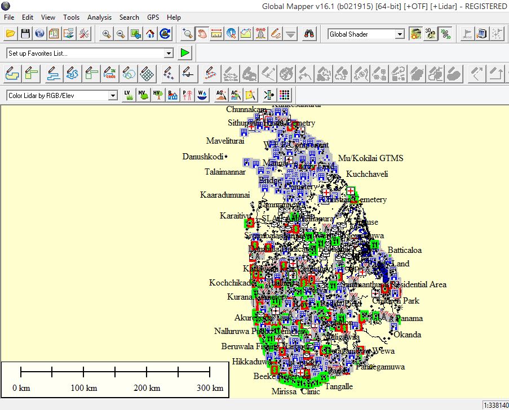Click the Batticaloa label on the map
The width and height of the screenshot is (509, 410).
pyautogui.click(x=404, y=250)
